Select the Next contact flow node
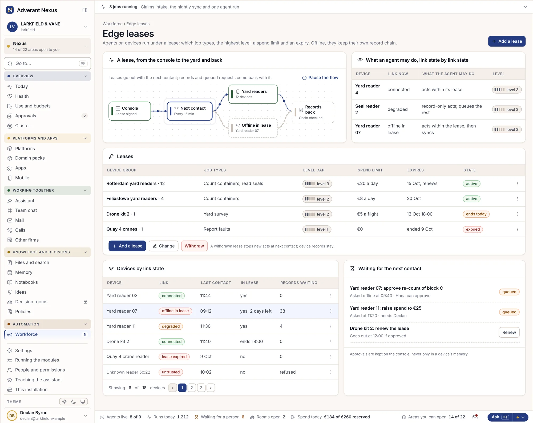 (190, 111)
